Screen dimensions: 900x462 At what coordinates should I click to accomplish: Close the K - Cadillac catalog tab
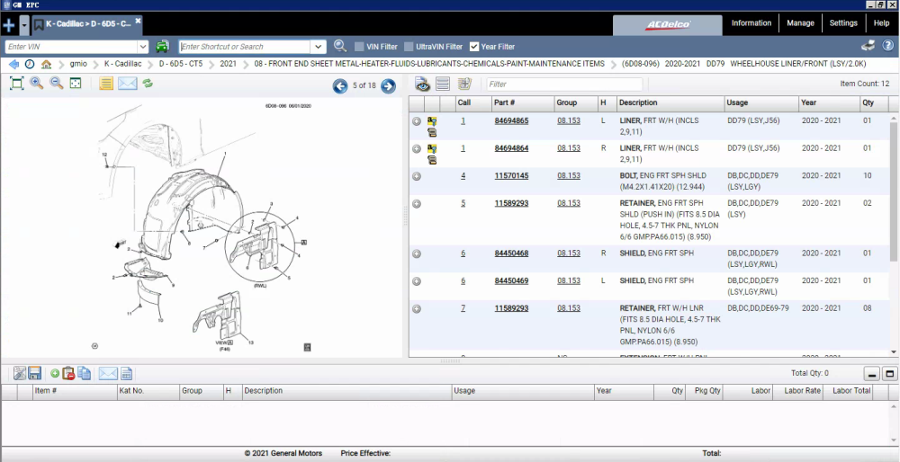[138, 21]
